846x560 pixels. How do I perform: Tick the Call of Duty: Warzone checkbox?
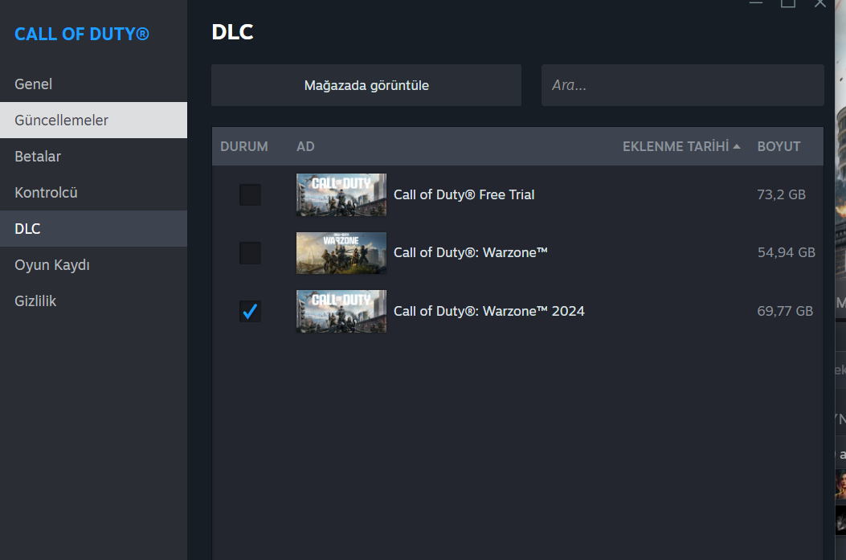250,253
